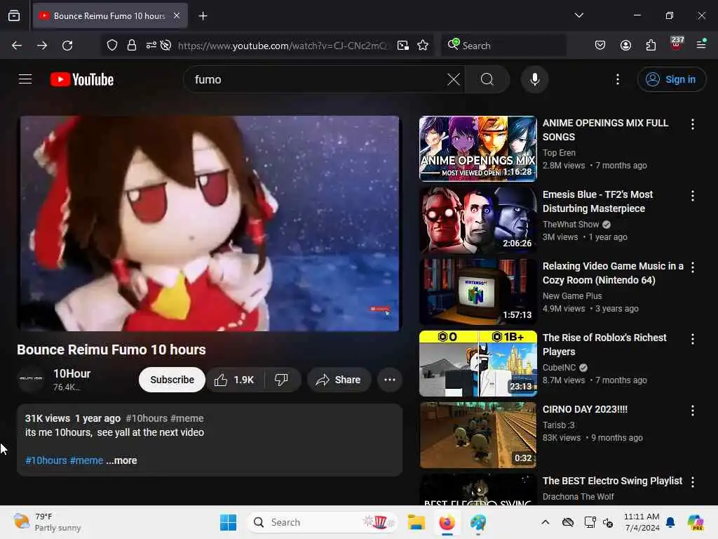Open File Explorer from taskbar

416,522
